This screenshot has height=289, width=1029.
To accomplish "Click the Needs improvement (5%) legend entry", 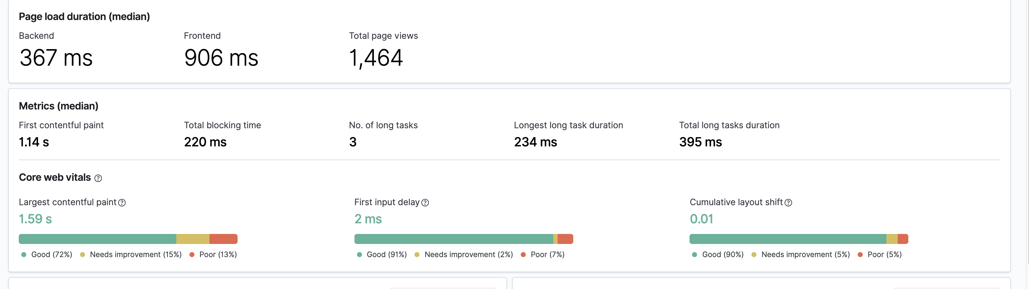I will coord(801,255).
